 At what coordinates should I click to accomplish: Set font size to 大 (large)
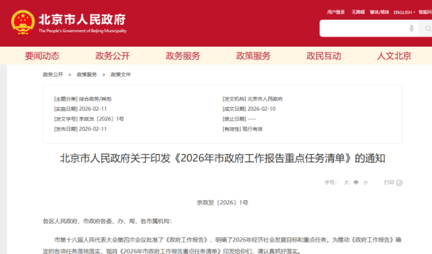(x=347, y=182)
